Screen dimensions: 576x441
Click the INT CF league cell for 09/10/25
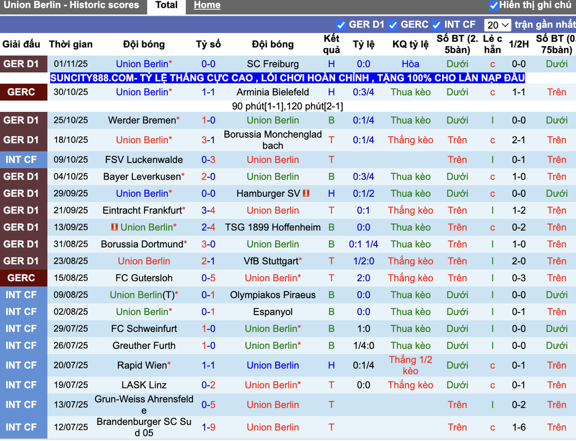[24, 160]
